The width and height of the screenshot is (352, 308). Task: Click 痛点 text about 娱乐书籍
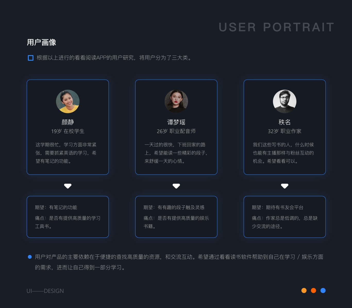176,222
